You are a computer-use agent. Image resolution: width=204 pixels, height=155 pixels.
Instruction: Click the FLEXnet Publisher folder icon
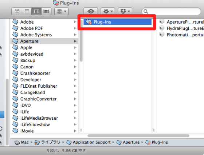(x=15, y=86)
